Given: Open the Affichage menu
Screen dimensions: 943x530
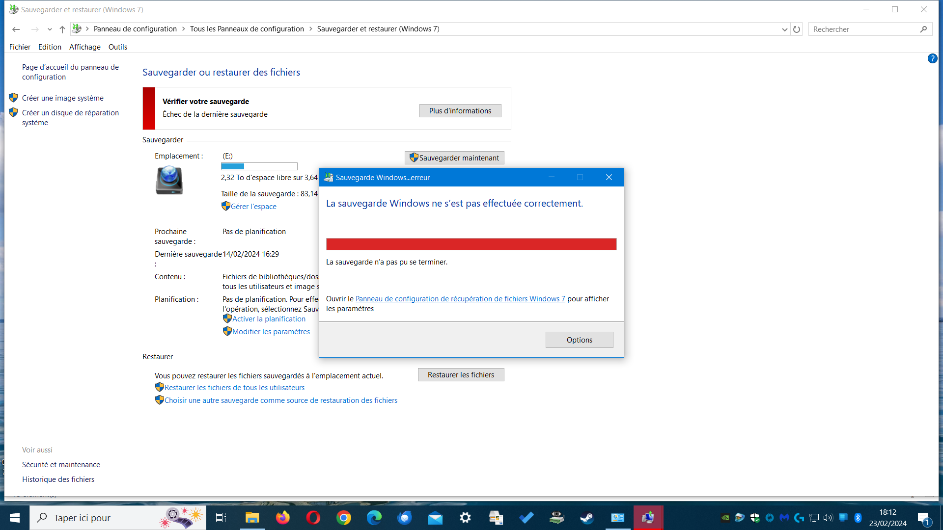Looking at the screenshot, I should click(84, 47).
